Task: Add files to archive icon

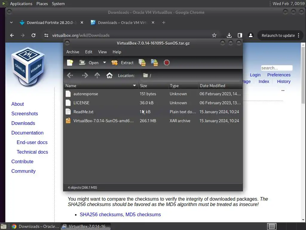Action: (x=142, y=63)
